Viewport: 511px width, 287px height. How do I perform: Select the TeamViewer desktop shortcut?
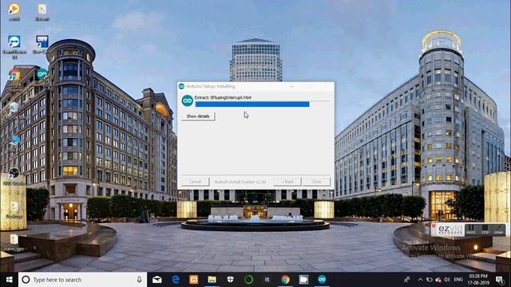coord(14,47)
